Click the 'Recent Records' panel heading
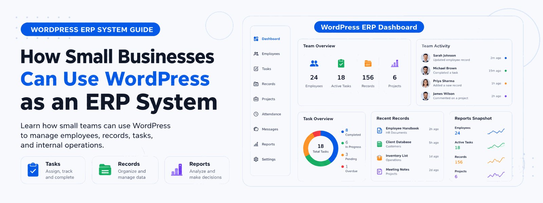The image size is (543, 203). tap(393, 118)
